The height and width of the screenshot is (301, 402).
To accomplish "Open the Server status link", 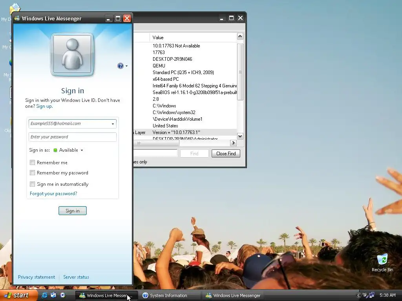I will [x=76, y=277].
